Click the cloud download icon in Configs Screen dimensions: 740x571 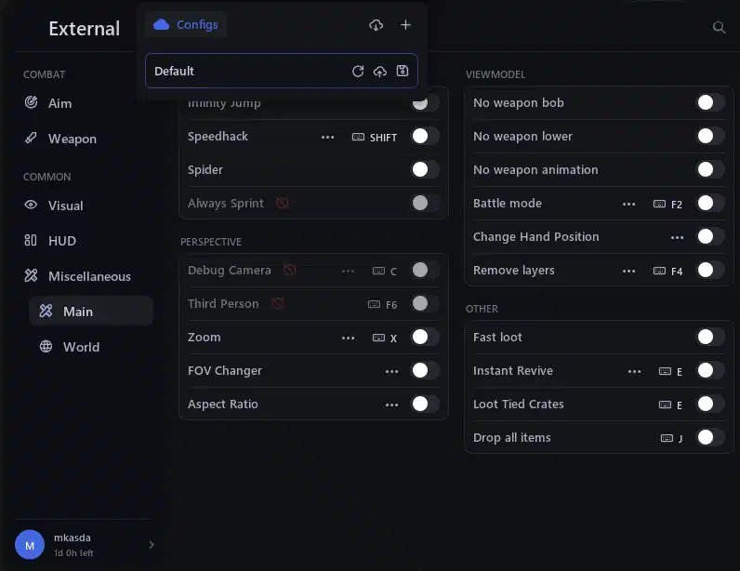point(376,25)
